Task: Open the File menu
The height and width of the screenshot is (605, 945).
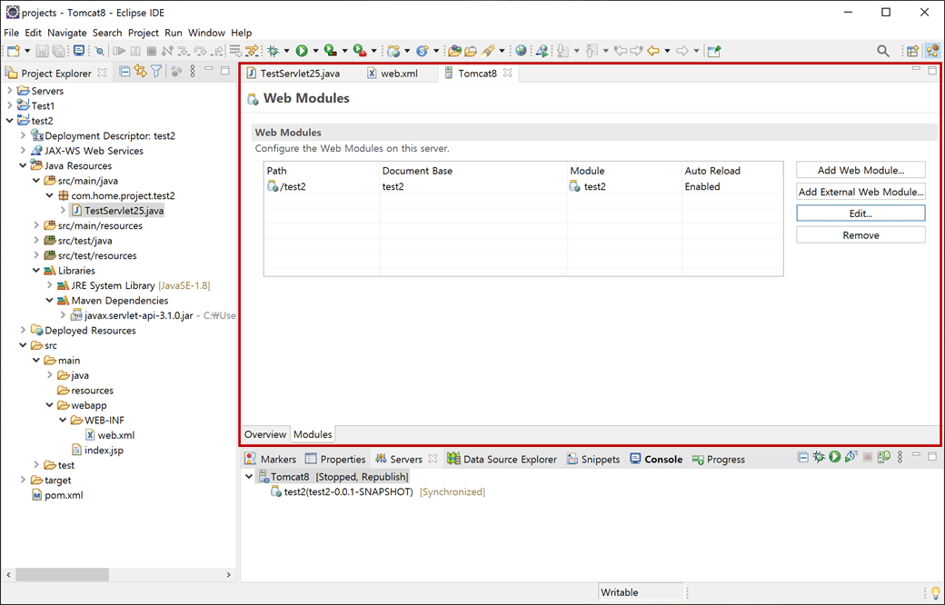Action: tap(12, 33)
